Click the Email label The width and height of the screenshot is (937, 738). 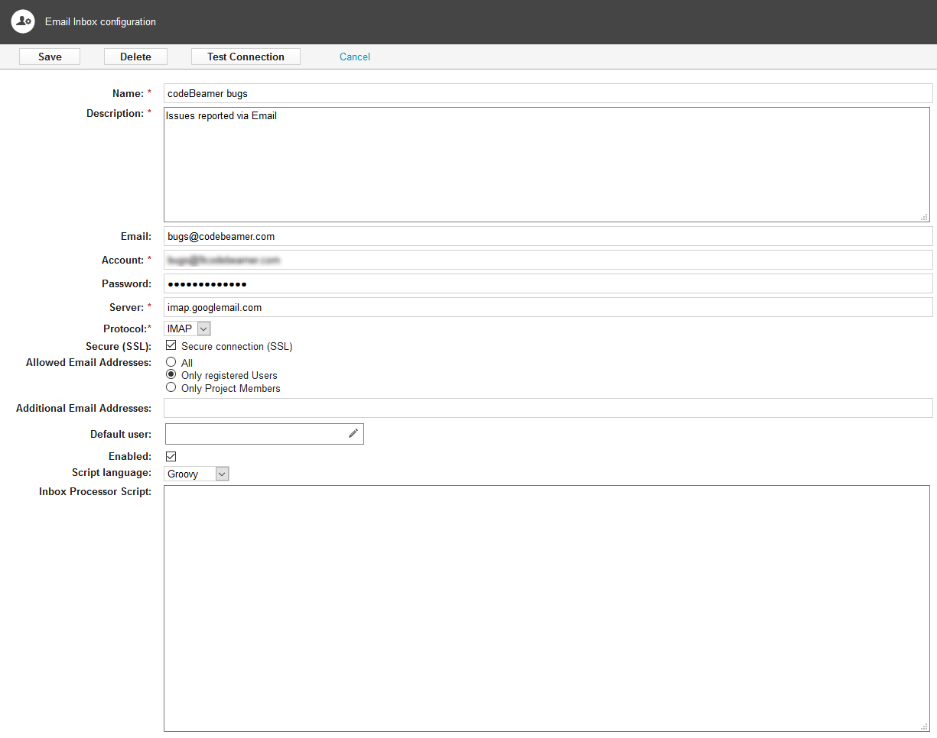136,236
